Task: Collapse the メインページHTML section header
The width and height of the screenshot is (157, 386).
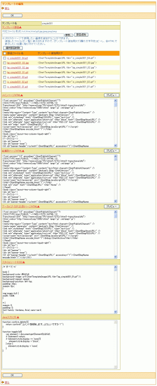Action: [12, 95]
